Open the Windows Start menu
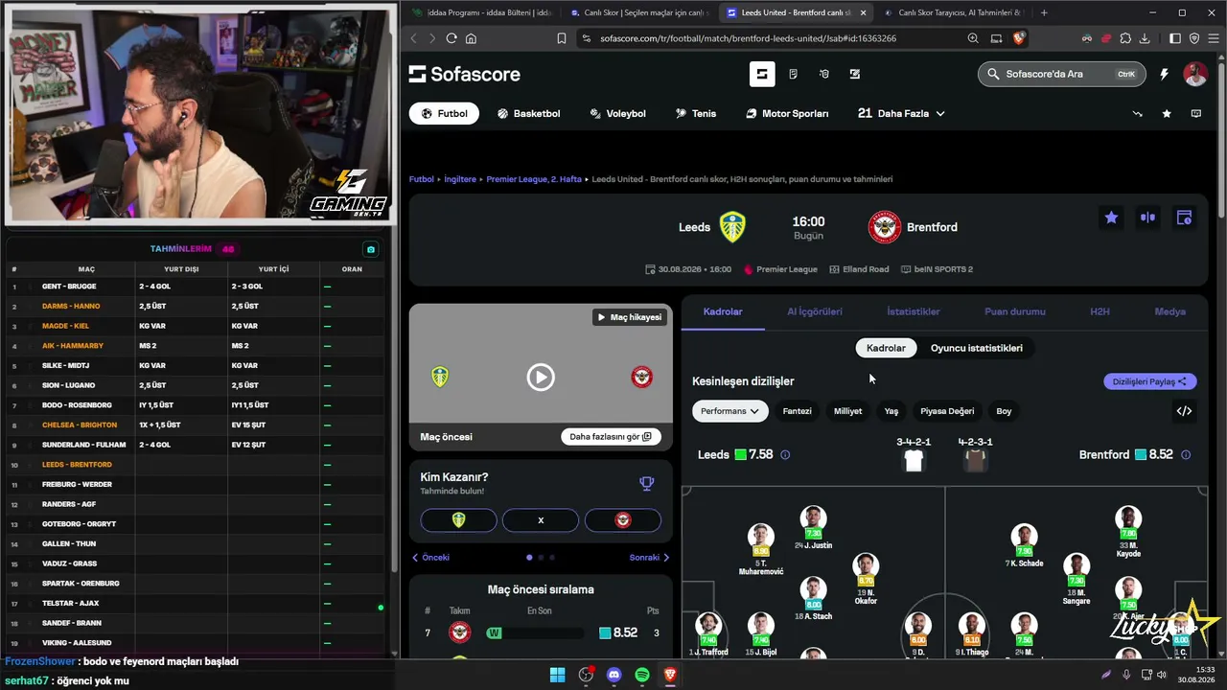Image resolution: width=1227 pixels, height=690 pixels. 557,675
